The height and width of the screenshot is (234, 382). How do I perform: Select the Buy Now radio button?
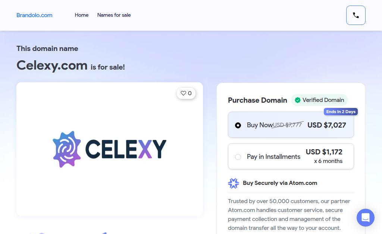coord(238,125)
